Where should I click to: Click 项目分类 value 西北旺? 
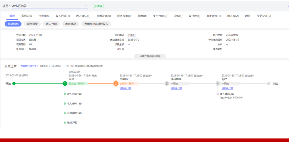click(33, 40)
